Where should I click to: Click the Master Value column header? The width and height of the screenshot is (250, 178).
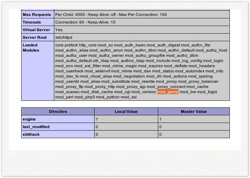click(194, 112)
